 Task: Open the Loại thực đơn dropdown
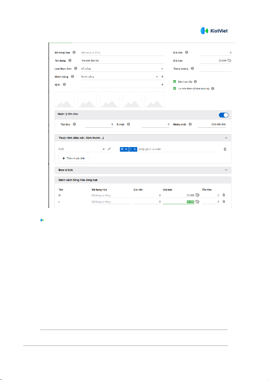162,69
